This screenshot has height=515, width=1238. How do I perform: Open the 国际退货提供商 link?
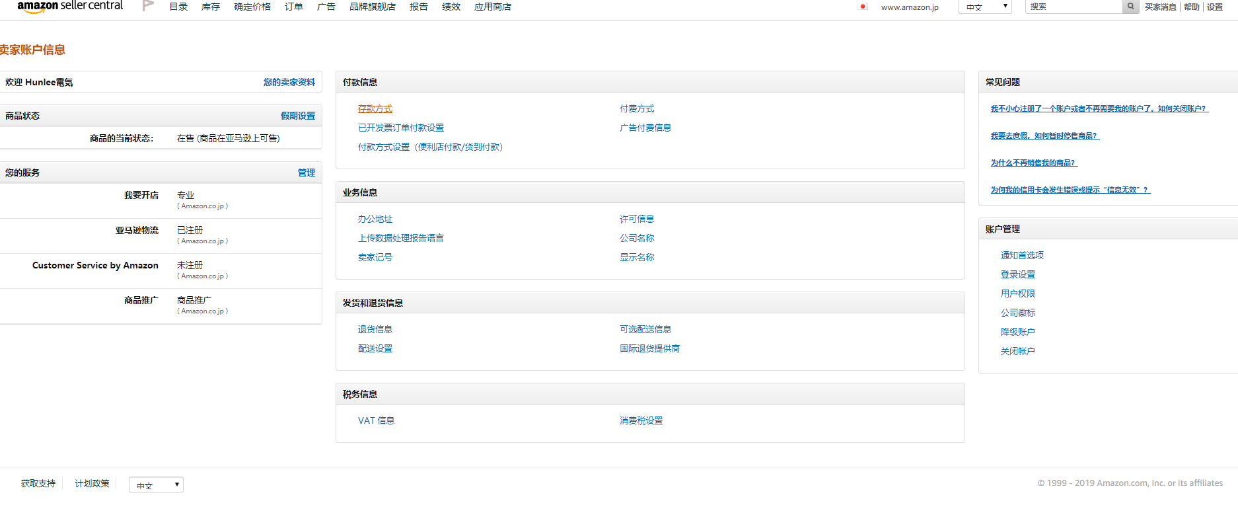[x=650, y=348]
